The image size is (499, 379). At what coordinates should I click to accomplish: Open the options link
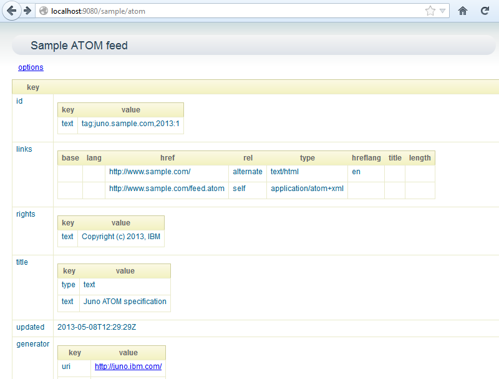click(x=31, y=67)
